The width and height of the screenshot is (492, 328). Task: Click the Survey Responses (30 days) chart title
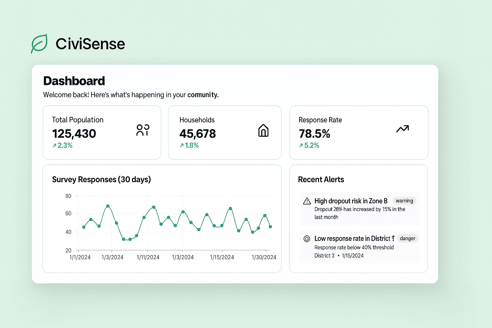point(102,179)
